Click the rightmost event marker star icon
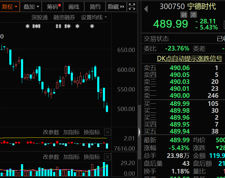The image size is (225, 178). pyautogui.click(x=92, y=26)
